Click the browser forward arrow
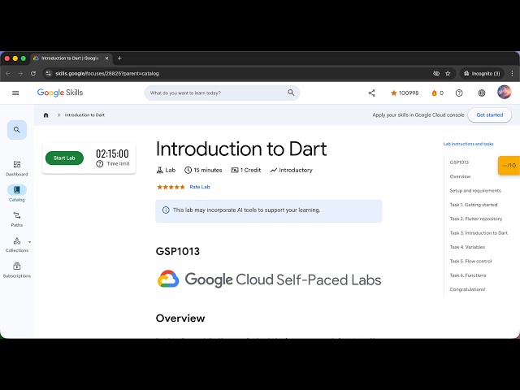Image resolution: width=520 pixels, height=390 pixels. (x=20, y=74)
